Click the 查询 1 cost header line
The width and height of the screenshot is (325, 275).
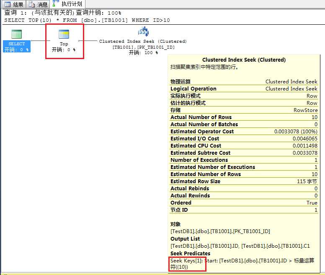click(x=62, y=13)
